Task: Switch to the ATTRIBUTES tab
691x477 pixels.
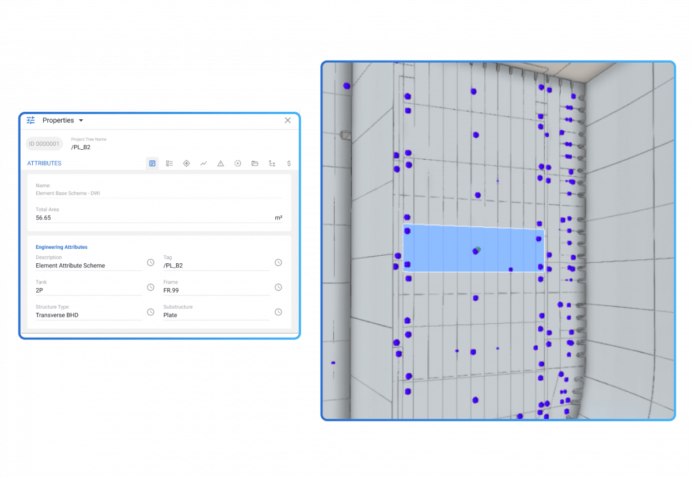Action: point(44,163)
